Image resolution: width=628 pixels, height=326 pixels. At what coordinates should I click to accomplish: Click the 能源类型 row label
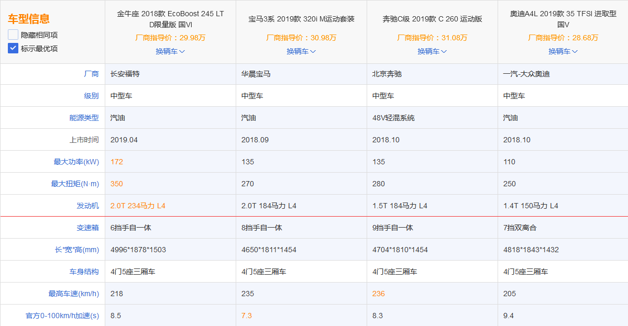pos(84,118)
